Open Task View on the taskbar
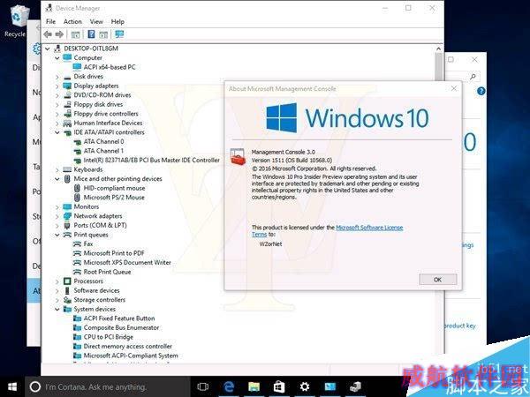Screen dimensions: 530x397 tap(203, 386)
